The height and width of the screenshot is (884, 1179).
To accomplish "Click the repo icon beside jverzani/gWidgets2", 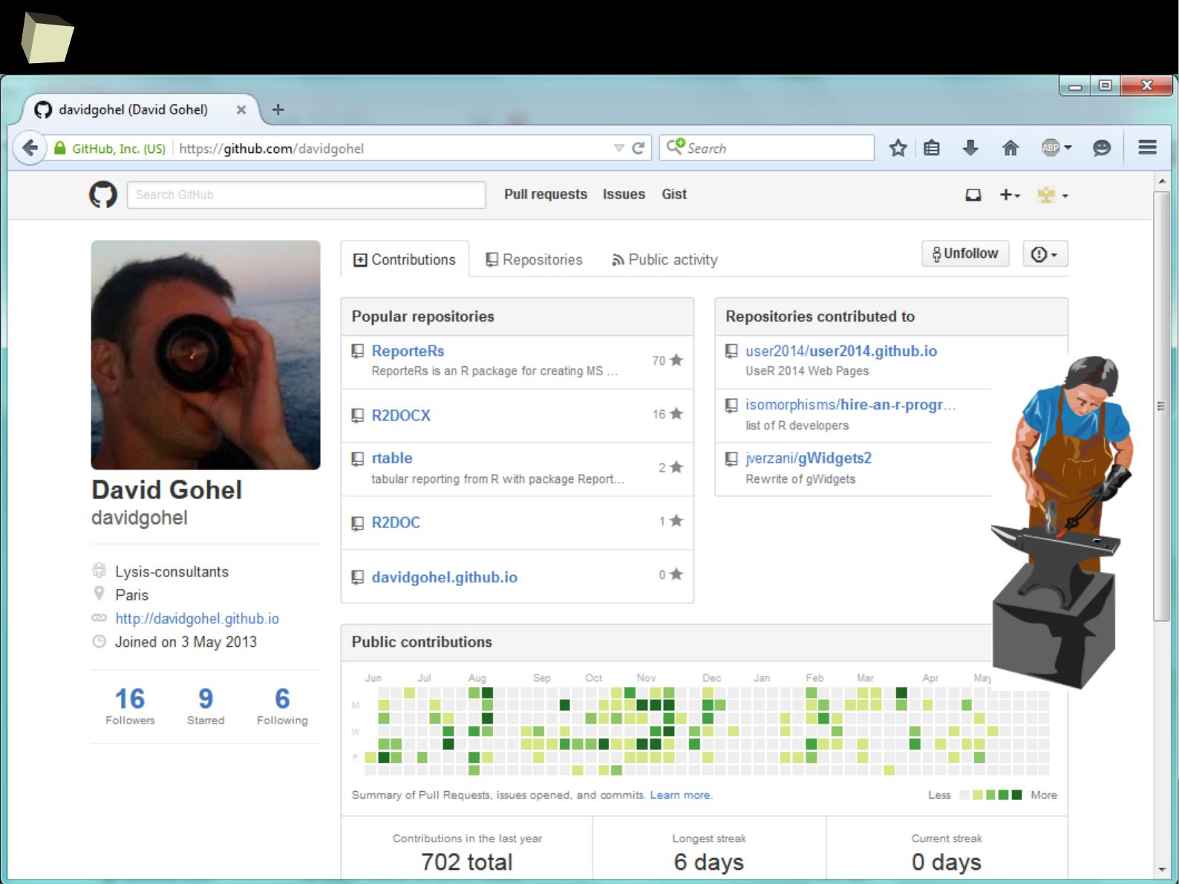I will point(731,458).
